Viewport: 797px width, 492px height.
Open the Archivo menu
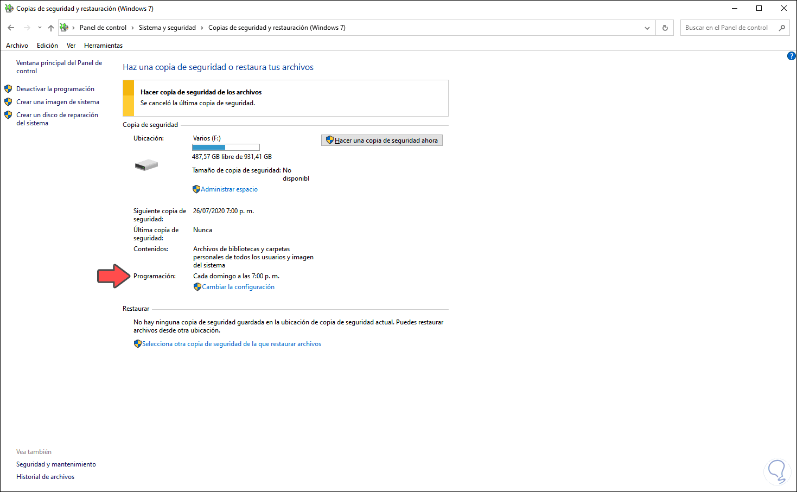pyautogui.click(x=17, y=46)
